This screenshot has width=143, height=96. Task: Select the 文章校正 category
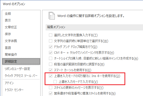(x=21, y=27)
